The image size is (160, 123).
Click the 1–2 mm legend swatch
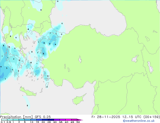[16, 120]
